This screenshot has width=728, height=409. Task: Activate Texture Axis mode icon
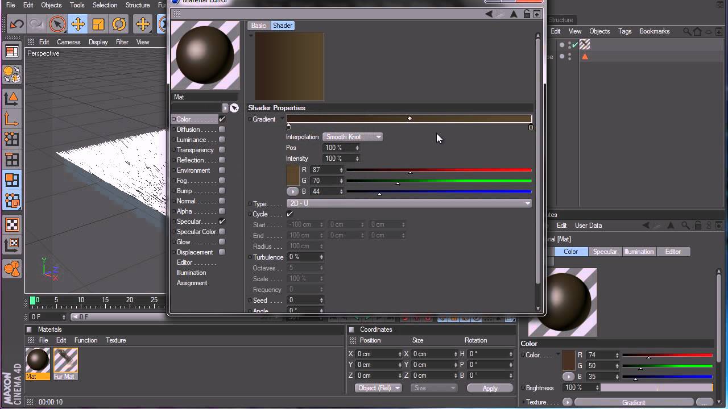(12, 245)
